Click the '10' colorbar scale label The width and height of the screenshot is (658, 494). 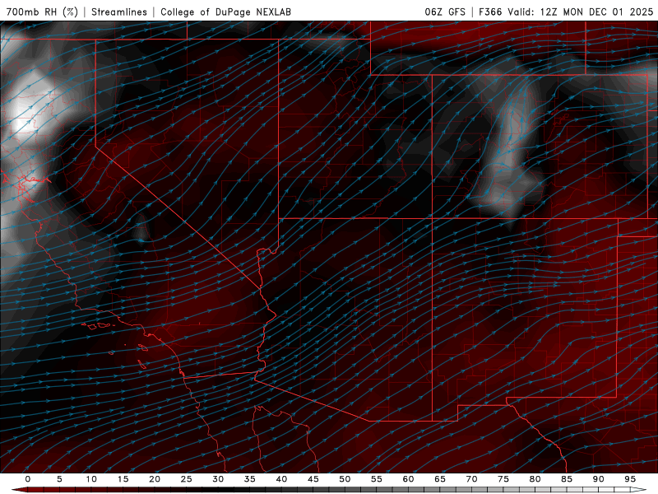[x=91, y=479]
